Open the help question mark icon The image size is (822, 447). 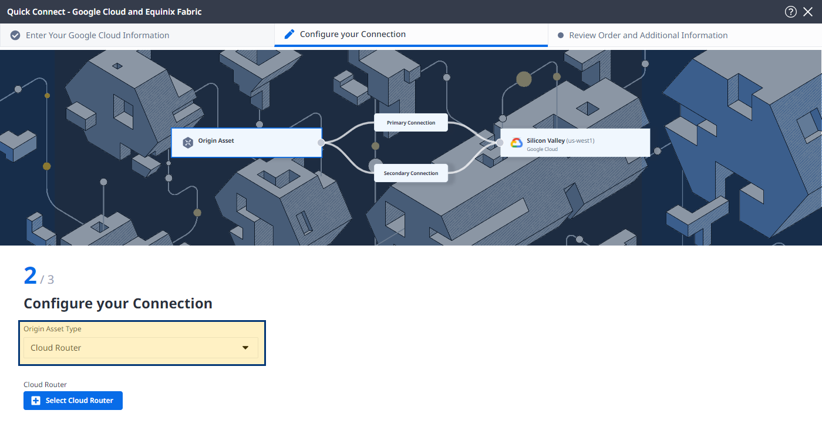(790, 12)
